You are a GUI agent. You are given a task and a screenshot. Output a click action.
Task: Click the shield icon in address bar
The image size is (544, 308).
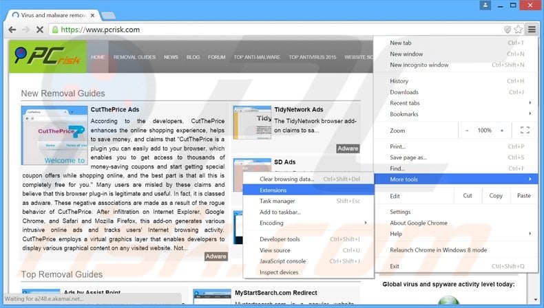tap(508, 30)
